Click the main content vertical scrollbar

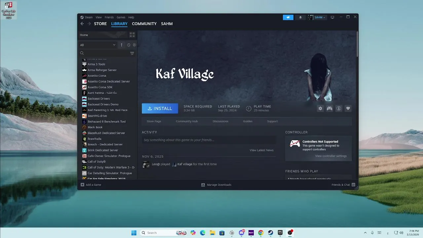click(x=357, y=44)
